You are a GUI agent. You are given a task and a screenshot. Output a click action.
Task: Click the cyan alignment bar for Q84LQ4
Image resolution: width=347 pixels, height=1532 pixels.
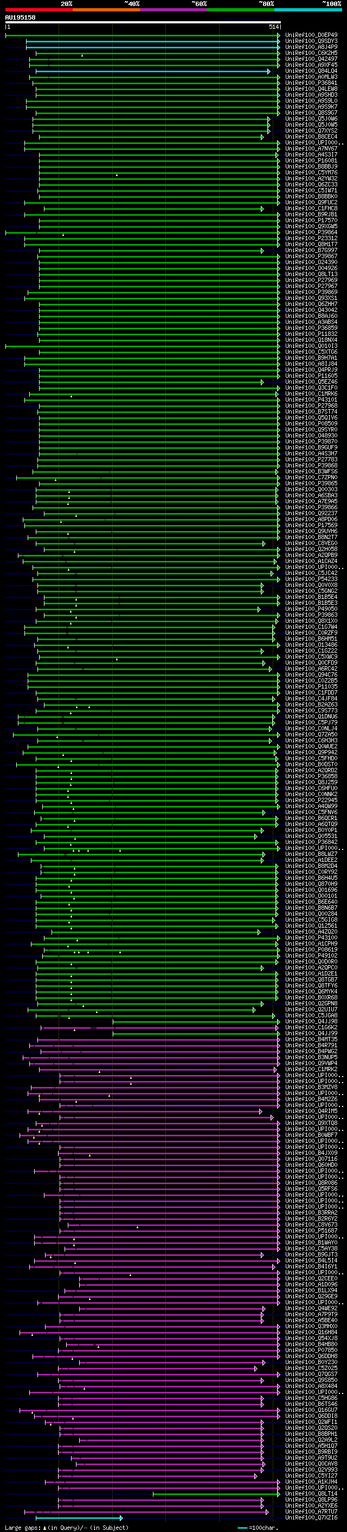[x=152, y=71]
